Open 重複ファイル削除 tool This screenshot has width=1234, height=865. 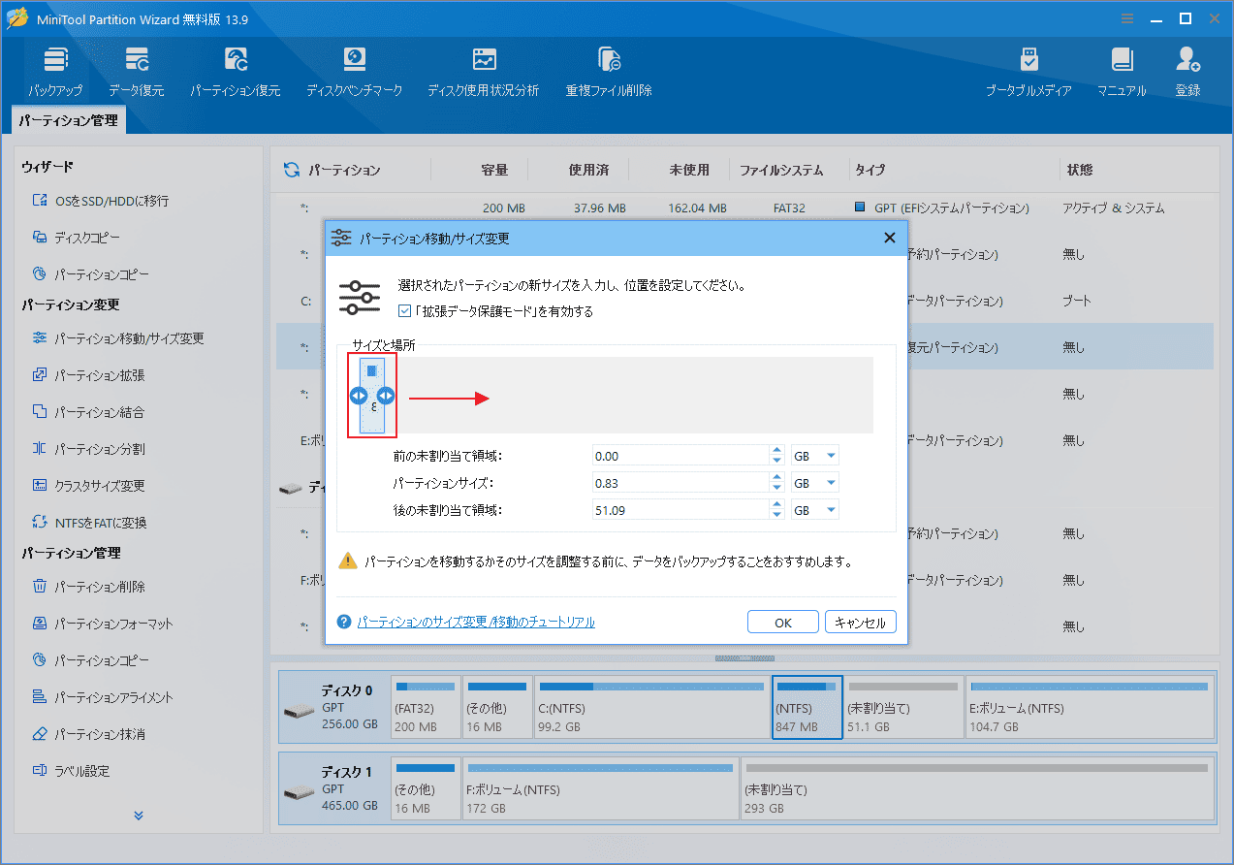609,73
